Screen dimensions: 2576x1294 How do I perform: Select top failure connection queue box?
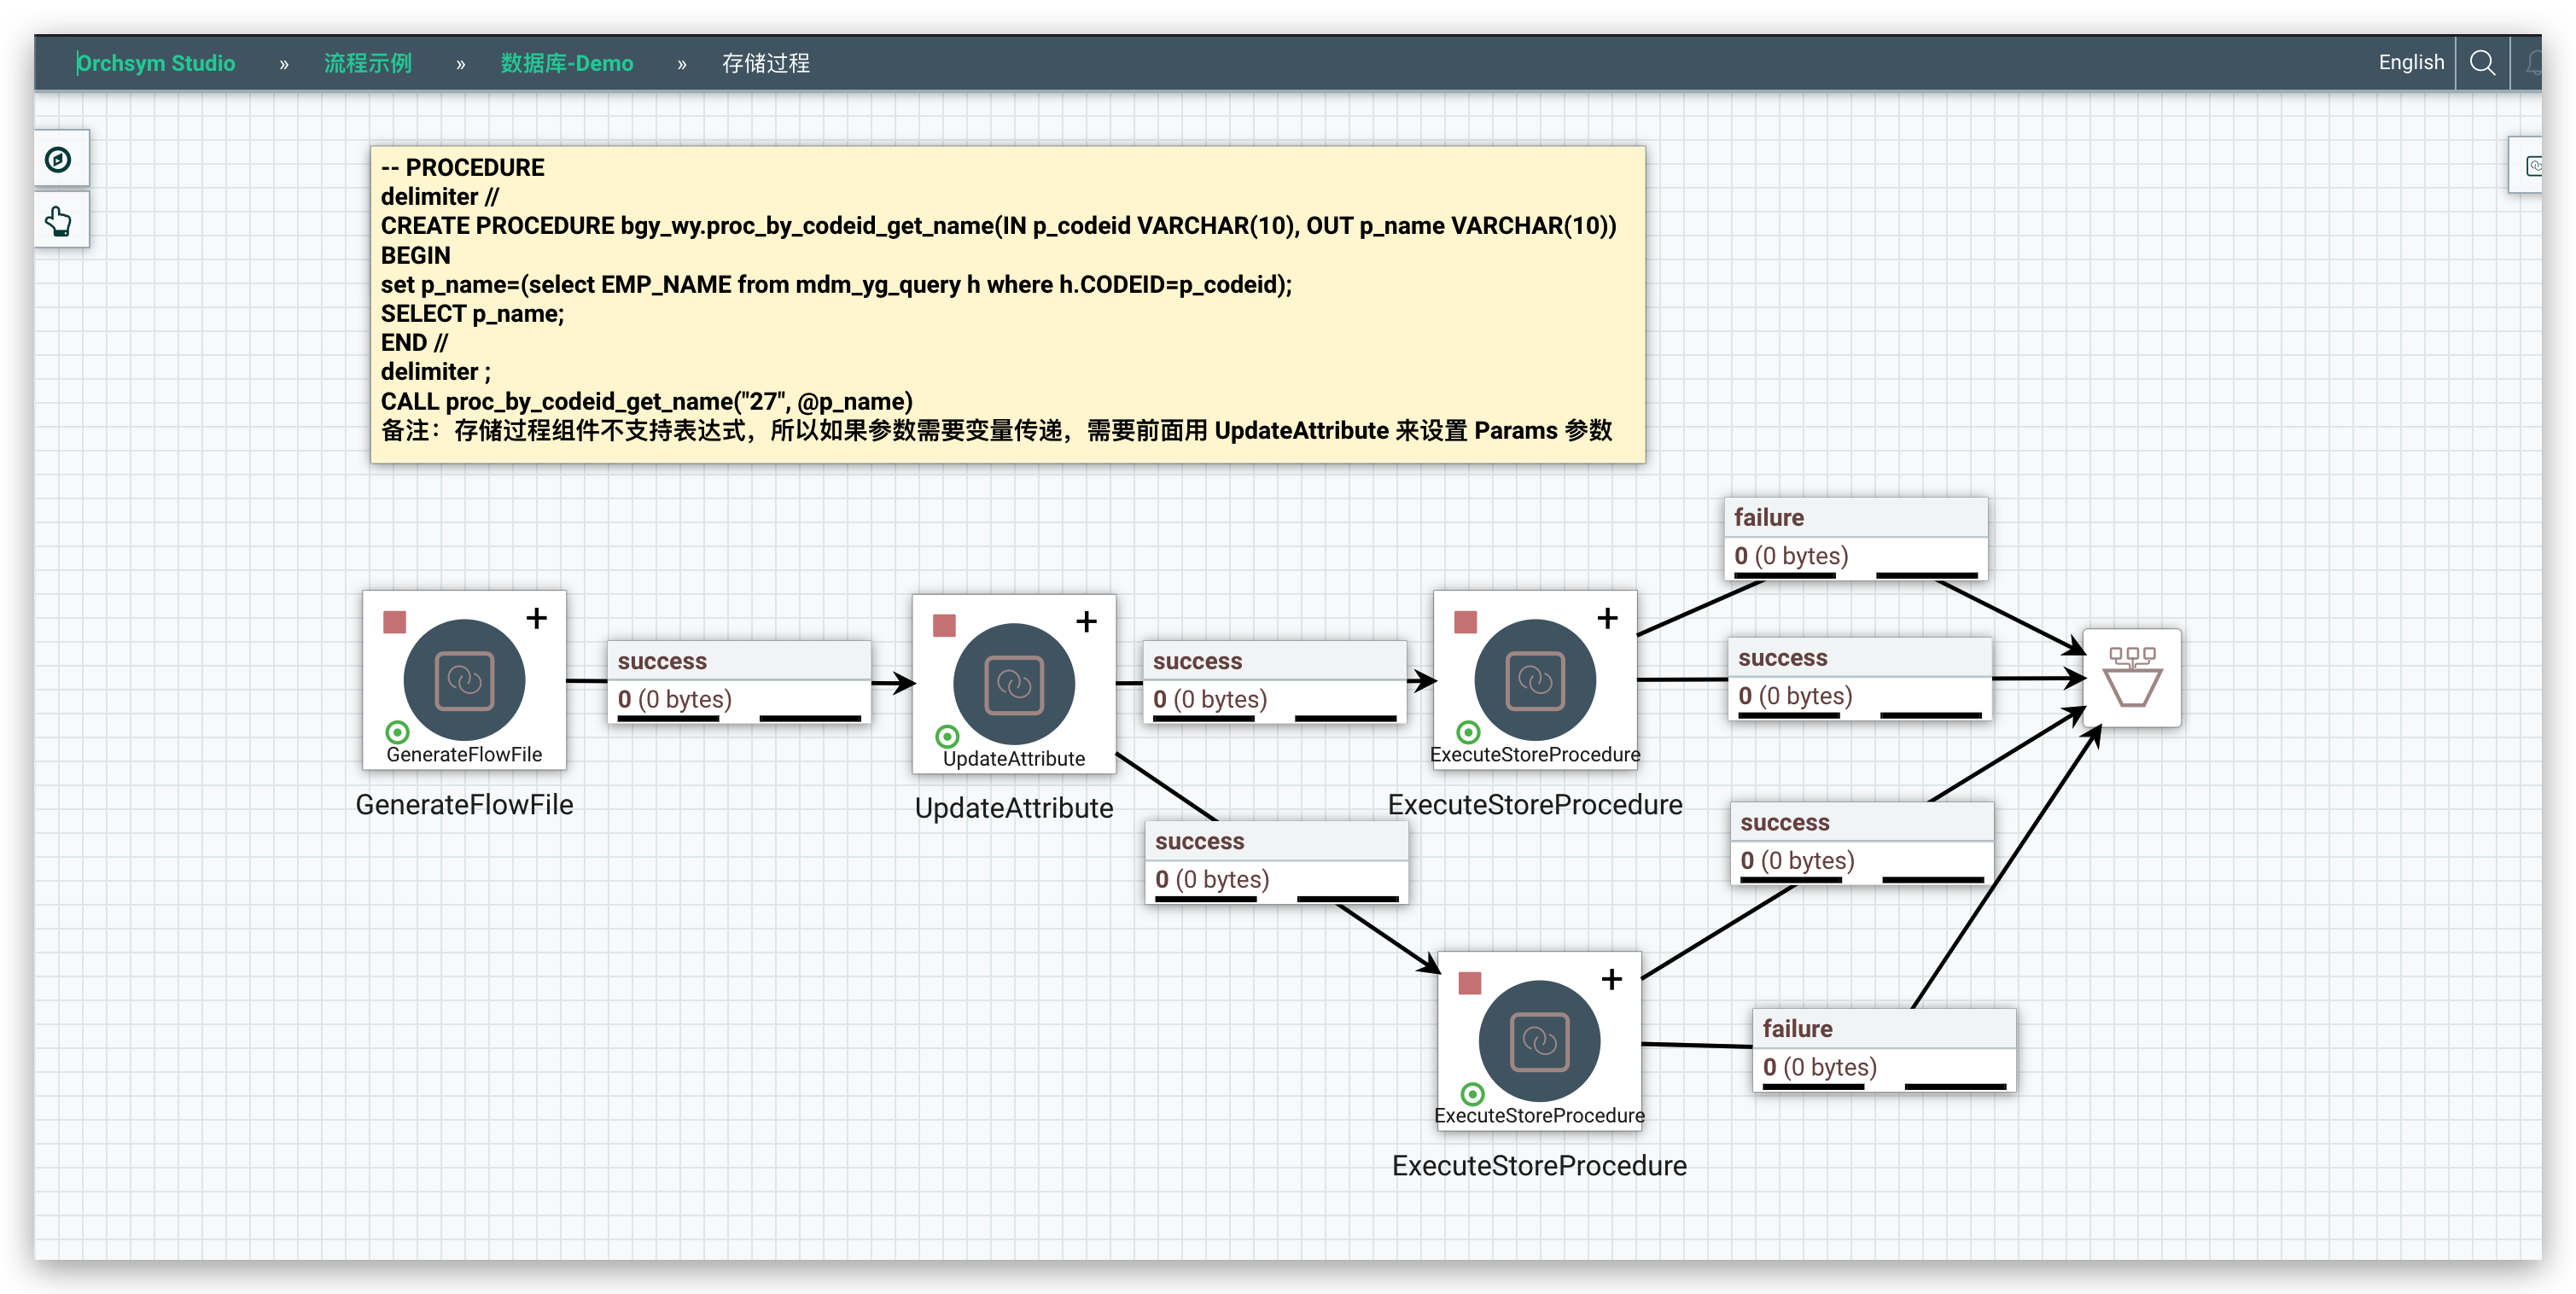(1855, 539)
